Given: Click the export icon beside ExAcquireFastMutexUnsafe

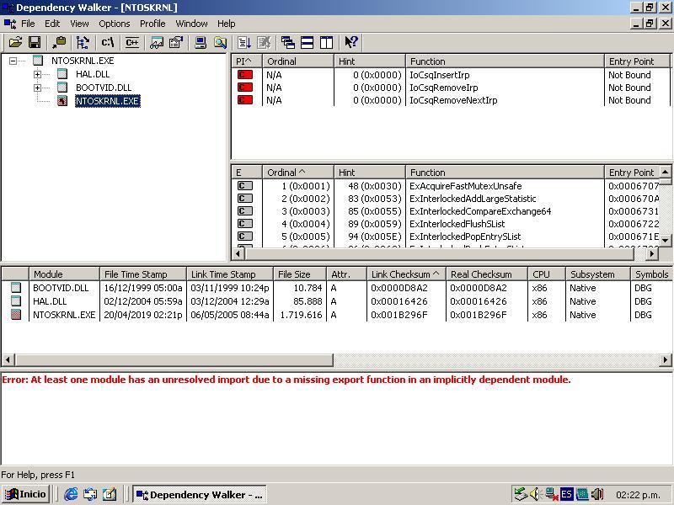Looking at the screenshot, I should click(x=245, y=186).
